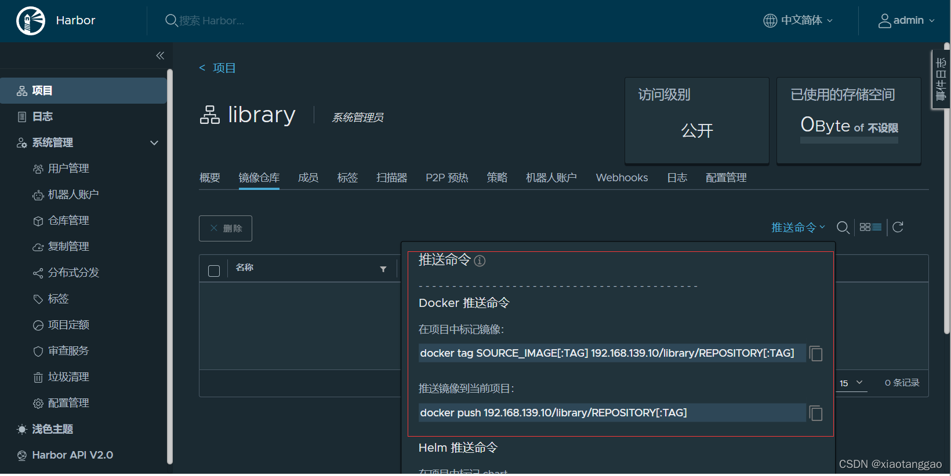Viewport: 951px width, 476px height.
Task: Copy the docker tag command
Action: point(816,354)
